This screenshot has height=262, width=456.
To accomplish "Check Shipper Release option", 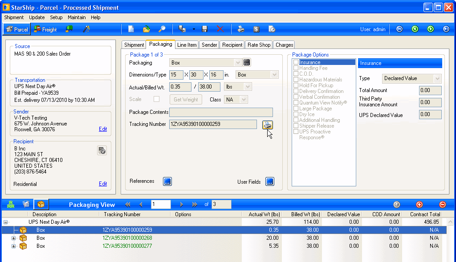I will pyautogui.click(x=296, y=126).
